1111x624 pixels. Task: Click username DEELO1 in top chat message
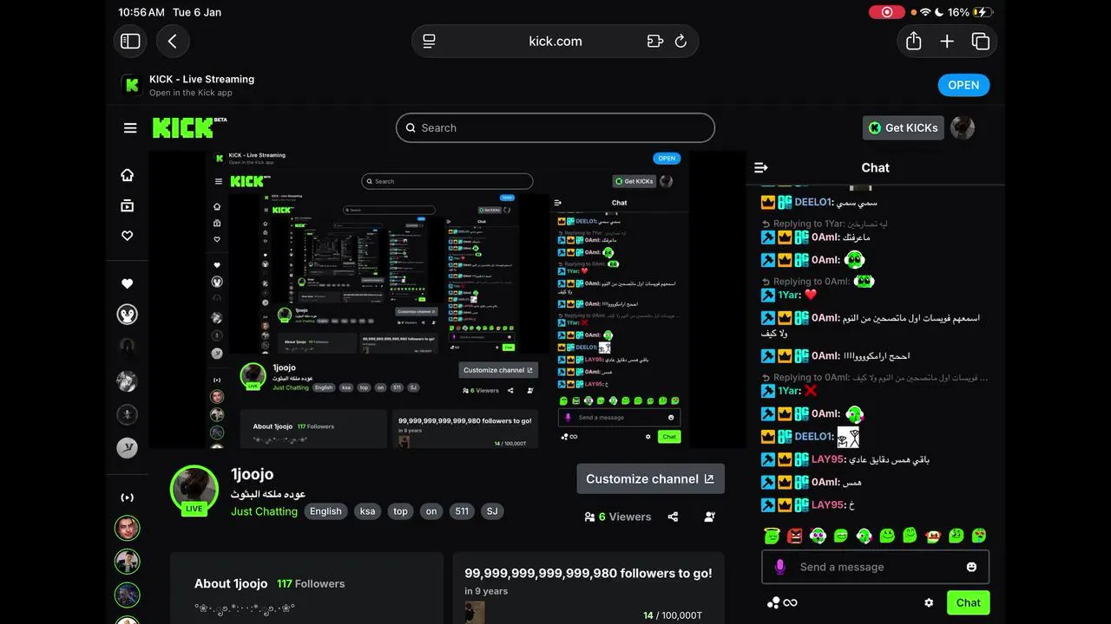[812, 202]
